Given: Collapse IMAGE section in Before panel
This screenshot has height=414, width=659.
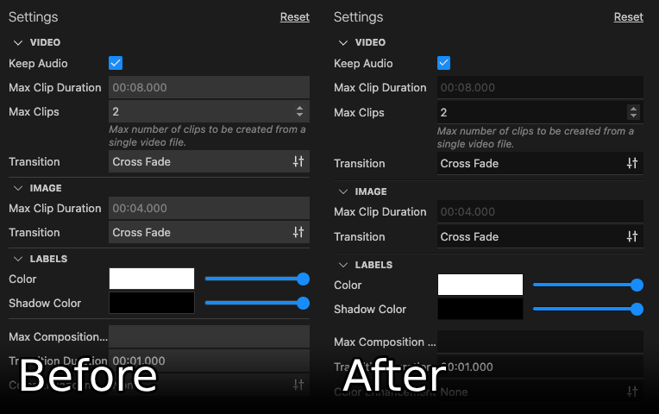Looking at the screenshot, I should click(18, 188).
